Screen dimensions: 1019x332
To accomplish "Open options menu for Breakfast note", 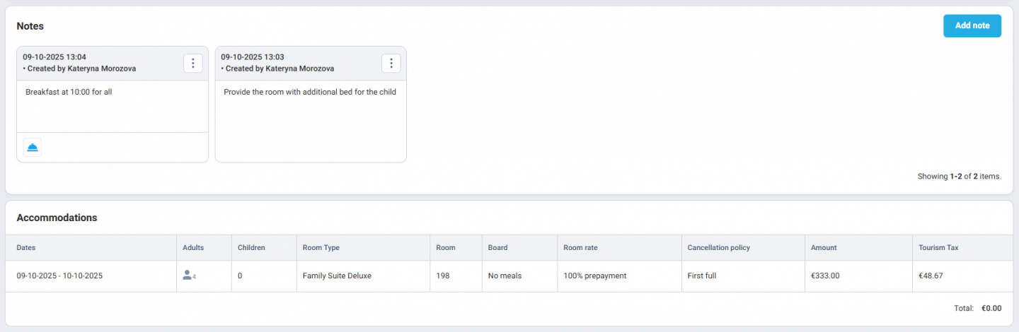I will click(193, 63).
